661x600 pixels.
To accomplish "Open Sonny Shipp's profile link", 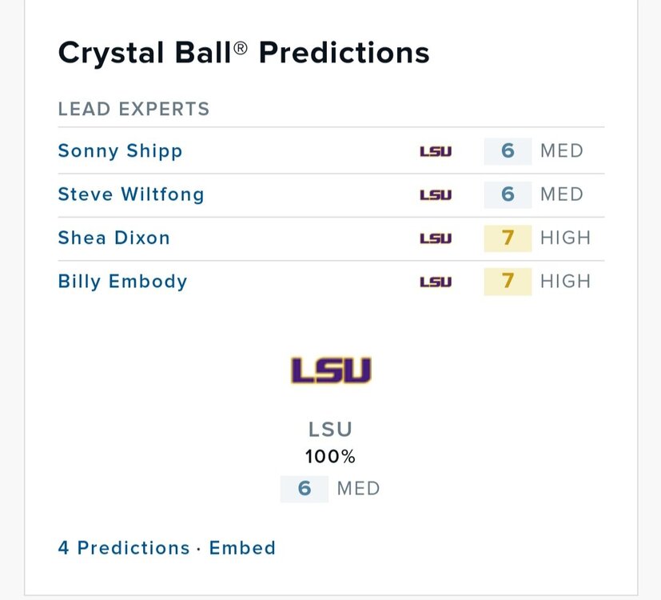I will tap(120, 151).
